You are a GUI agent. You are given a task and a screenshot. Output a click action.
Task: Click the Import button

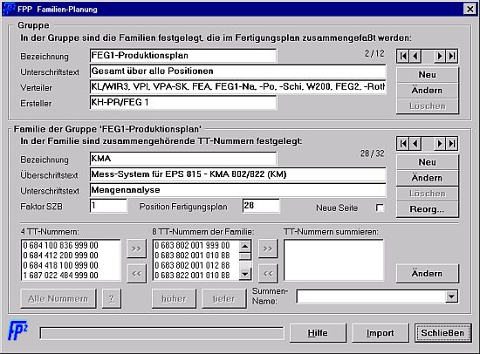[x=381, y=333]
